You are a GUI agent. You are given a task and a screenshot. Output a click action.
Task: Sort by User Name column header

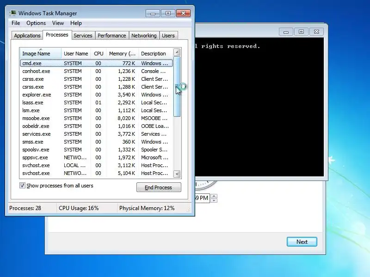click(76, 54)
